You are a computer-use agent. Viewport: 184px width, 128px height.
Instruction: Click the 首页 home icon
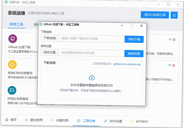click(x=7, y=120)
